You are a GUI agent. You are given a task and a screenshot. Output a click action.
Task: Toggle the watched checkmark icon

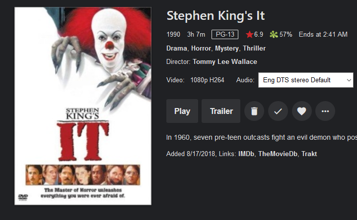click(x=278, y=111)
